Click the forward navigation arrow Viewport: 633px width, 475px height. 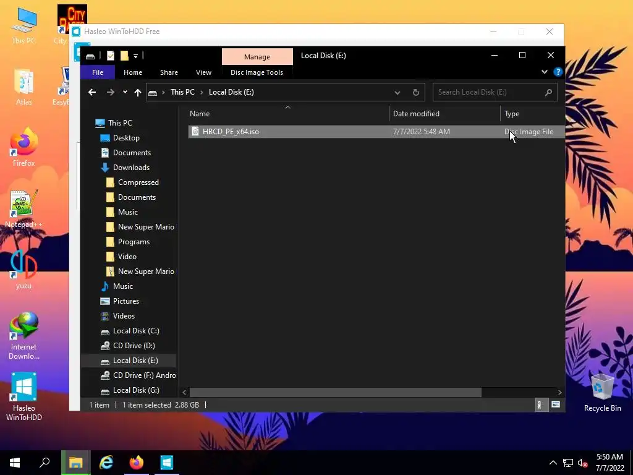110,93
